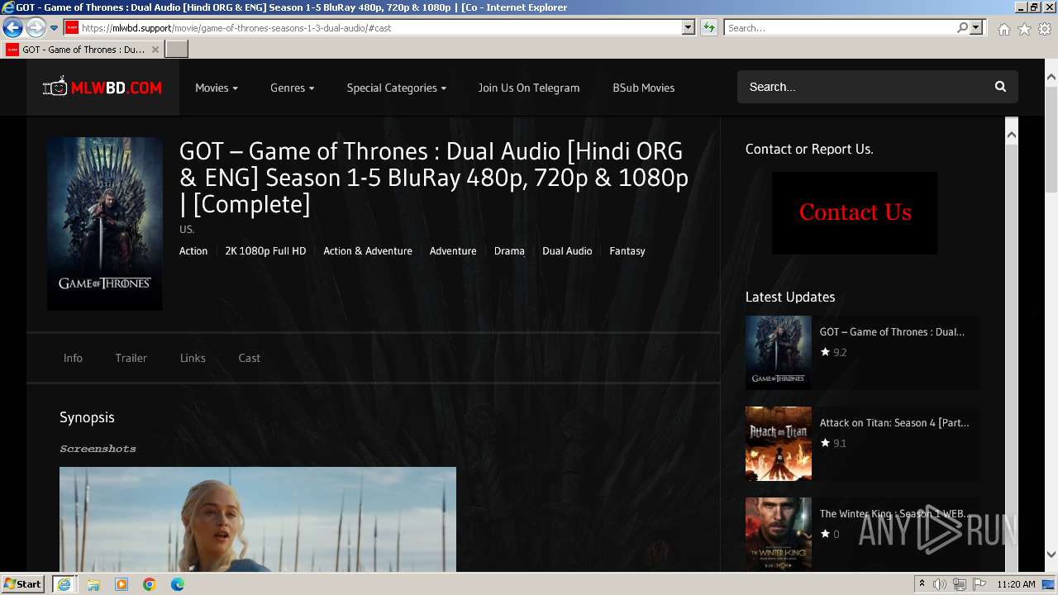Image resolution: width=1058 pixels, height=595 pixels.
Task: Open IE search provider dropdown
Action: point(976,27)
